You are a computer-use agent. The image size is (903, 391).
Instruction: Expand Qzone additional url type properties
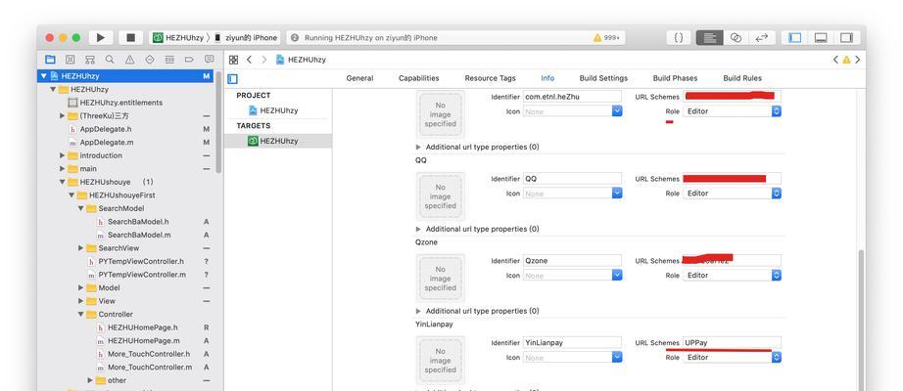pyautogui.click(x=418, y=311)
